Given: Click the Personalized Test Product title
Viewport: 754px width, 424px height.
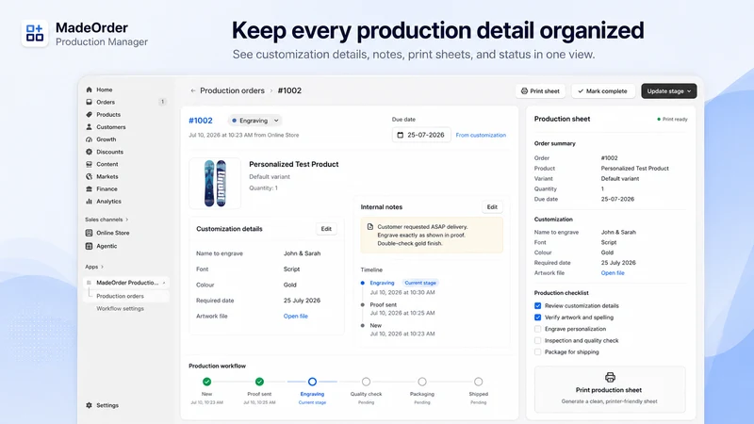Looking at the screenshot, I should pos(294,164).
